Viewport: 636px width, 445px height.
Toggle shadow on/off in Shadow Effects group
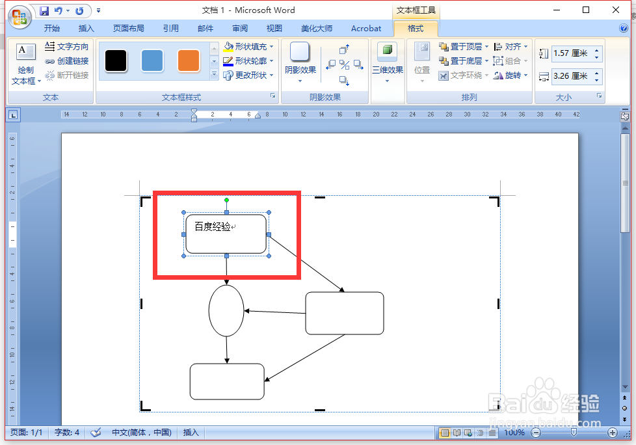point(345,65)
